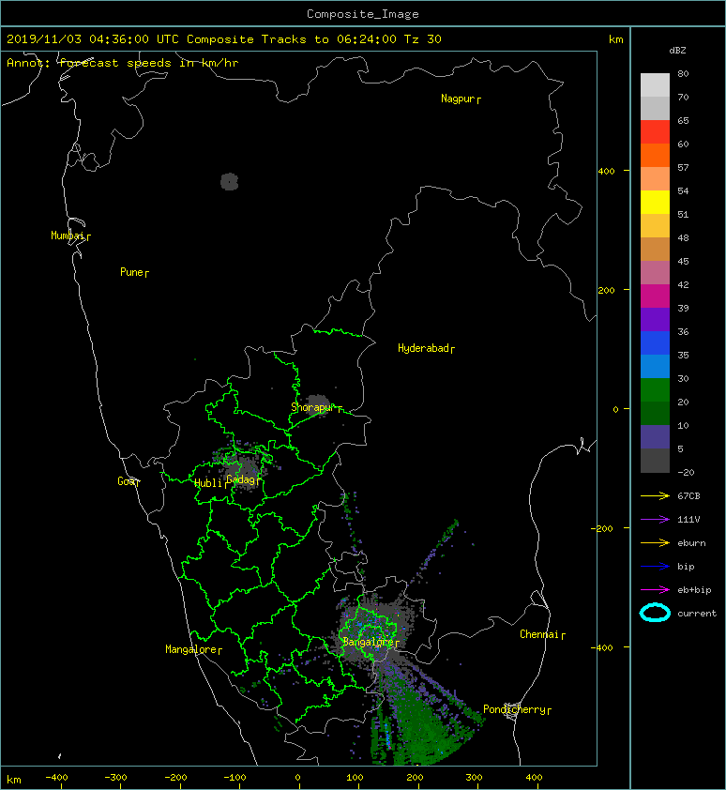Click the -200 tick label on the vertical axis

pyautogui.click(x=602, y=528)
